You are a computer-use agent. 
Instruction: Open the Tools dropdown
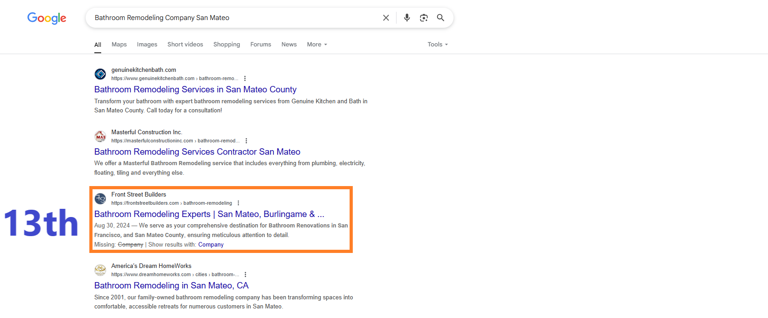438,45
